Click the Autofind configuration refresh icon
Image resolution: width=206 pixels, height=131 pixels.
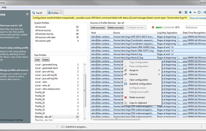(x=126, y=84)
